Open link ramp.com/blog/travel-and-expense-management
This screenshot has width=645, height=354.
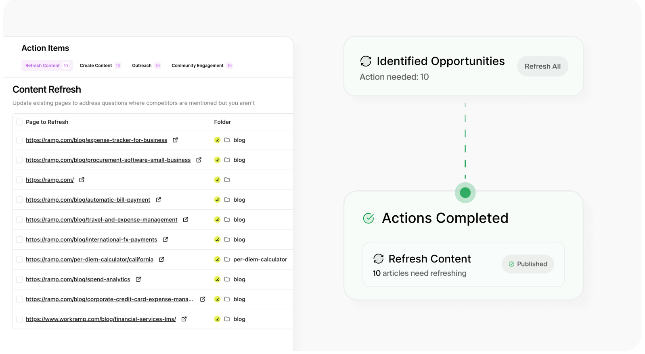(102, 219)
